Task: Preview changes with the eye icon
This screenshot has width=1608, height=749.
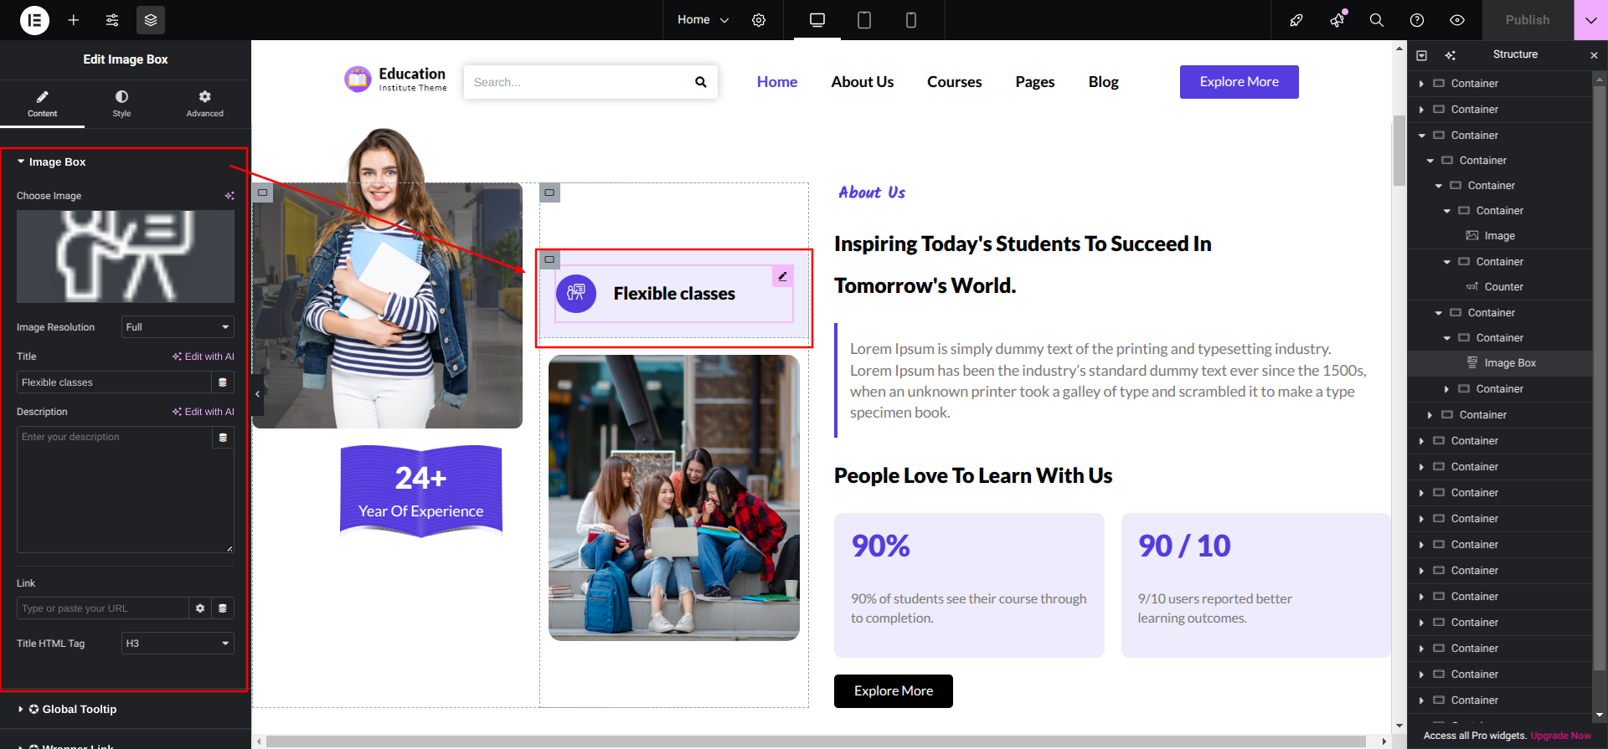Action: (1457, 20)
